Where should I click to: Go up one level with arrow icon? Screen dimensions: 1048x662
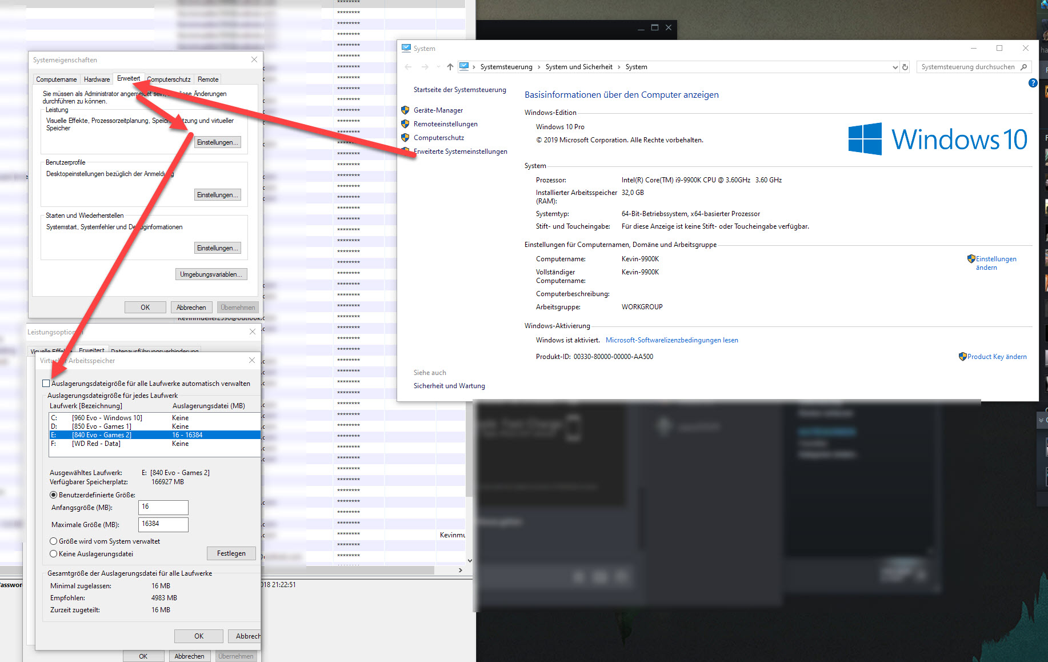450,67
